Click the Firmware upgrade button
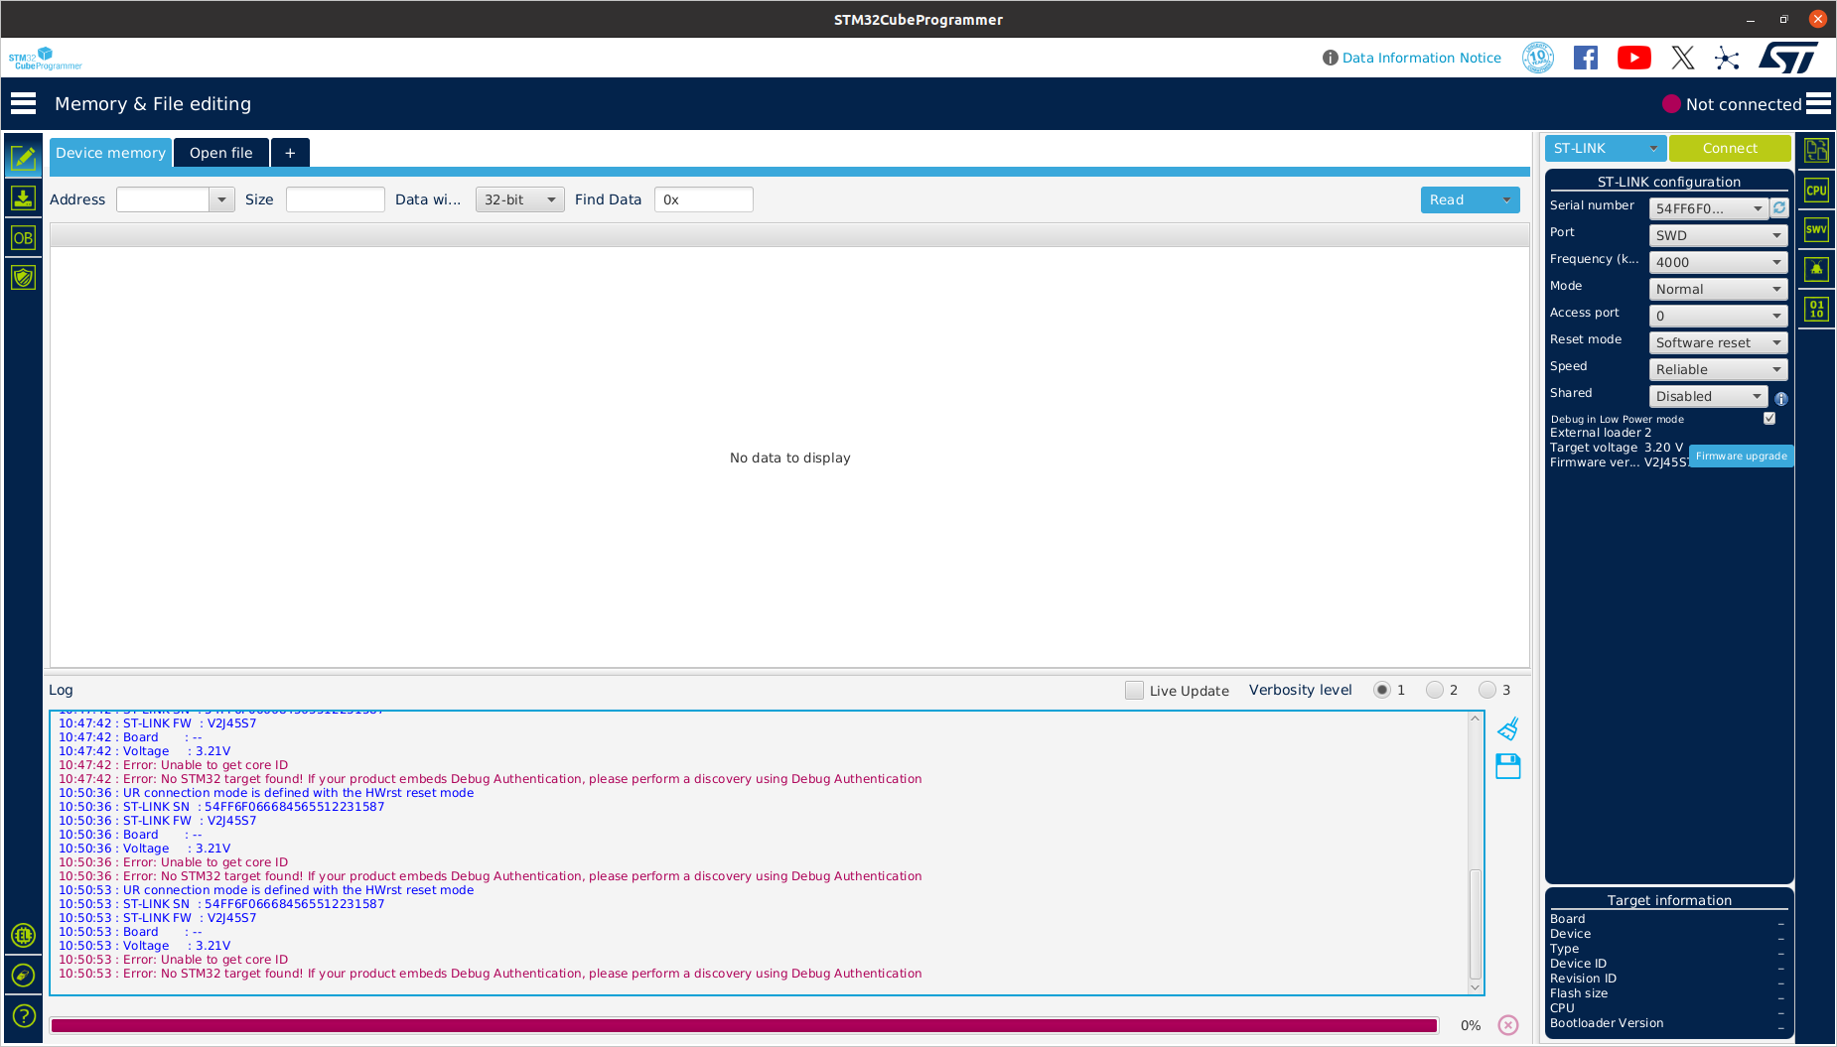This screenshot has width=1837, height=1047. coord(1741,456)
